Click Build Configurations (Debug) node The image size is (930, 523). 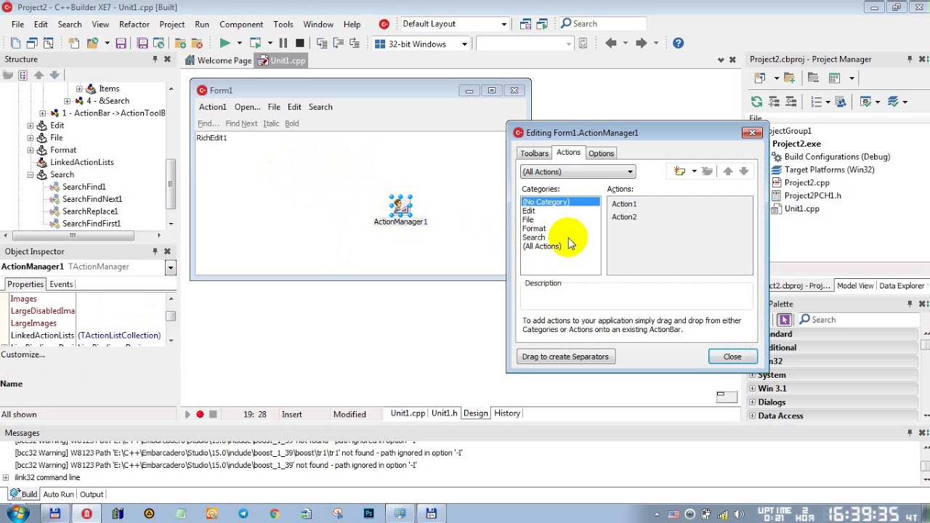(837, 157)
